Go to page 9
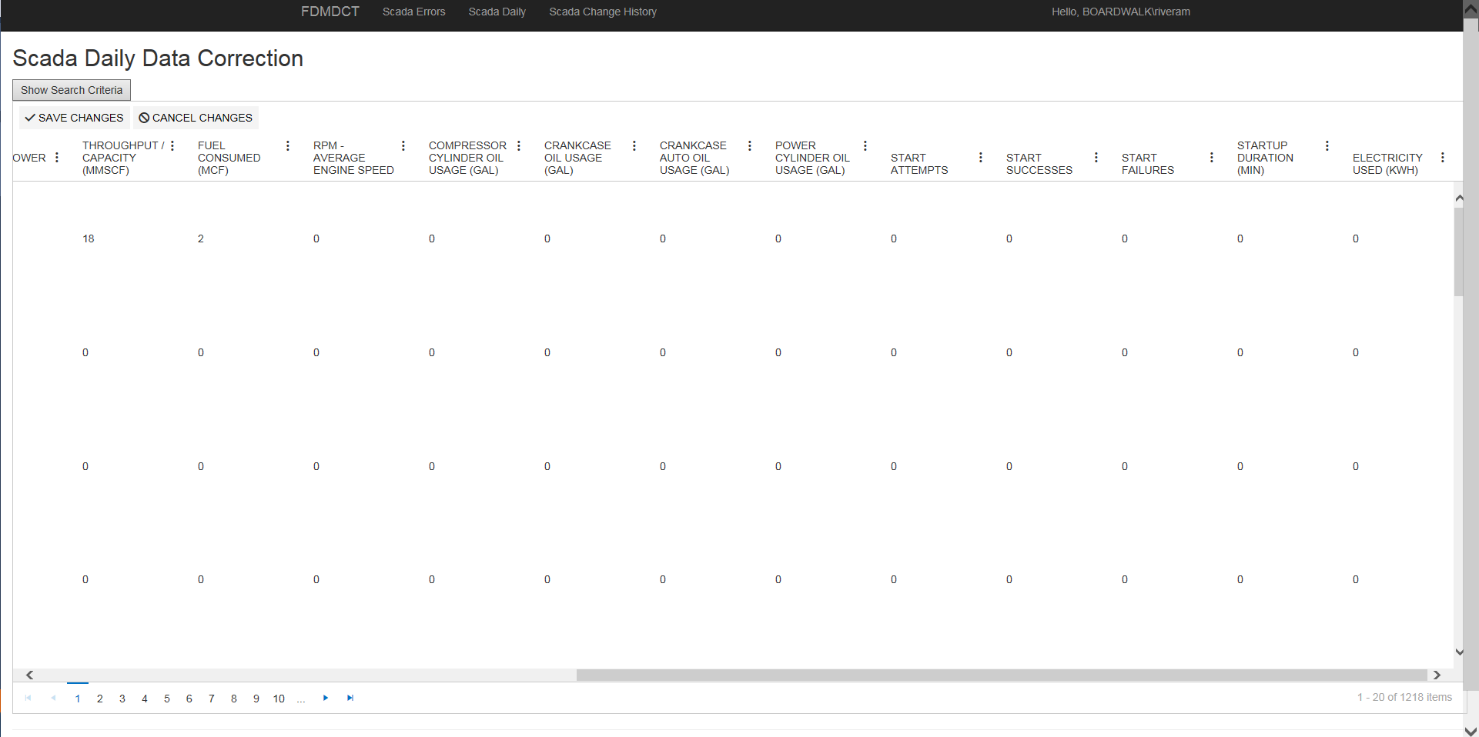Screen dimensions: 1479x737 pos(256,699)
